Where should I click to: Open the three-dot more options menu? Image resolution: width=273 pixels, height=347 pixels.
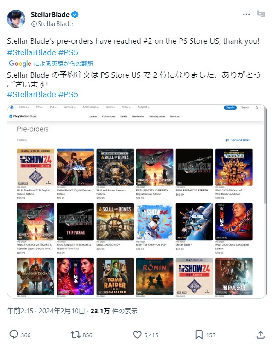[x=246, y=15]
